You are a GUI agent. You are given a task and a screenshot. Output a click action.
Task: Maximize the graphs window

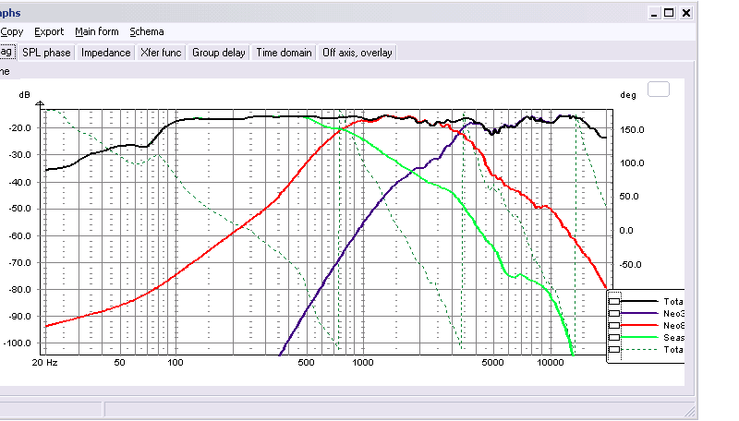pos(669,13)
